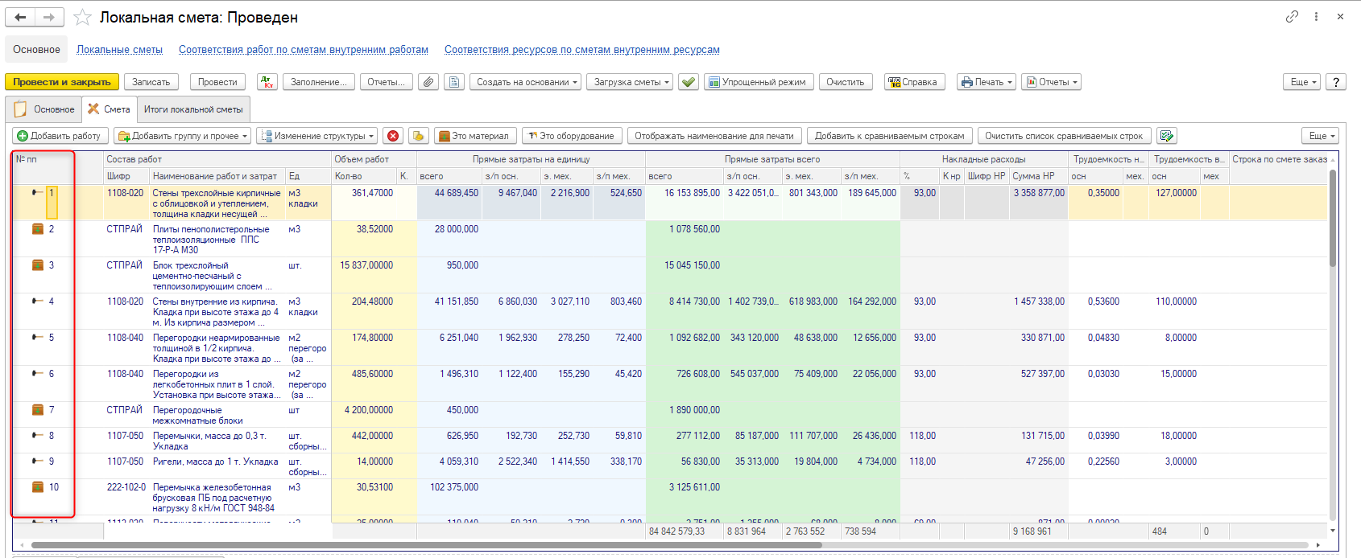Click work icon in row 5
1361x558 pixels.
(37, 337)
